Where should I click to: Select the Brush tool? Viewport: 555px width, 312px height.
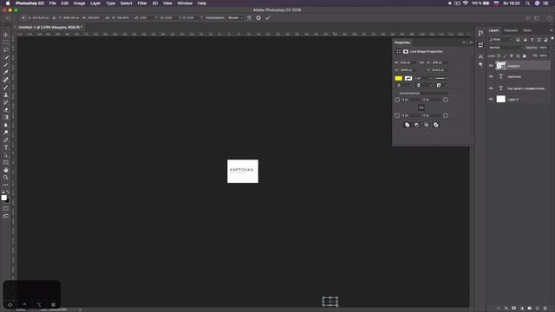pos(6,88)
